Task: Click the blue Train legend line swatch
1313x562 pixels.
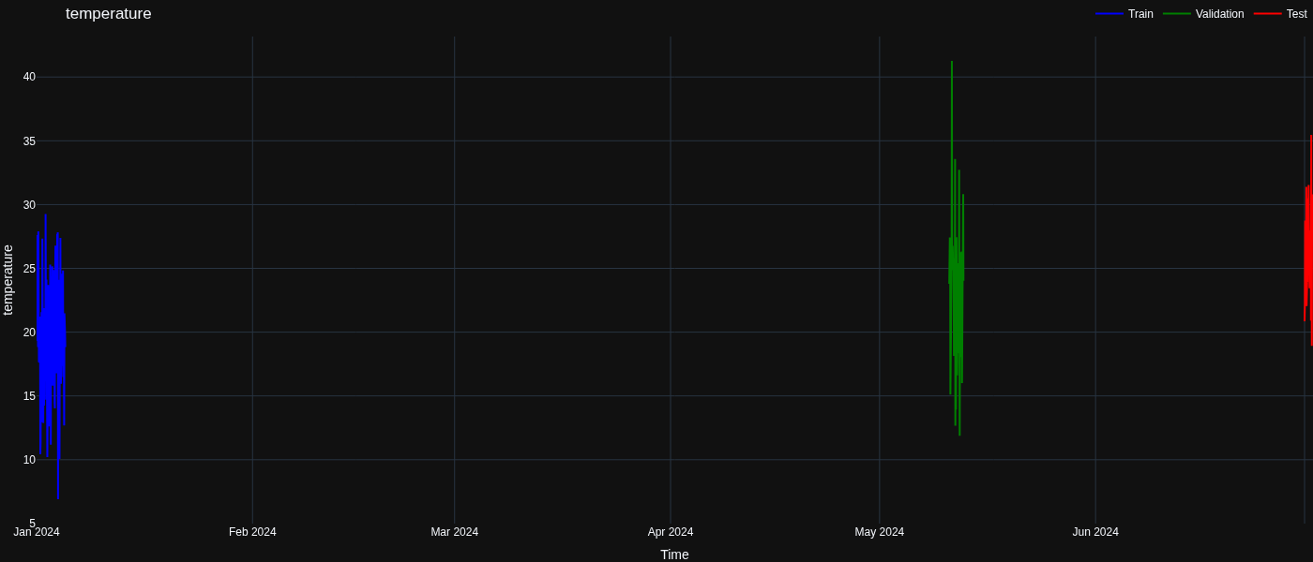Action: (1109, 14)
